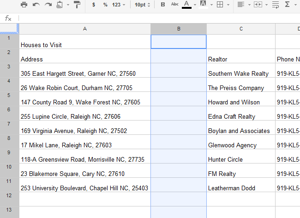Click the 'Howard and Wilson' cell
Viewport: 300px width, 218px height.
click(241, 99)
